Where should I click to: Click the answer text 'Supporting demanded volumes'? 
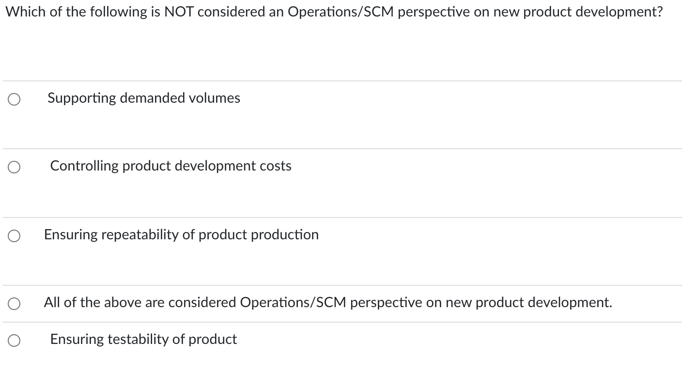click(143, 98)
